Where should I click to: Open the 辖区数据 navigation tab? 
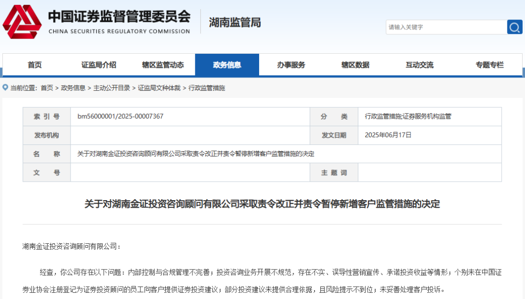click(355, 65)
